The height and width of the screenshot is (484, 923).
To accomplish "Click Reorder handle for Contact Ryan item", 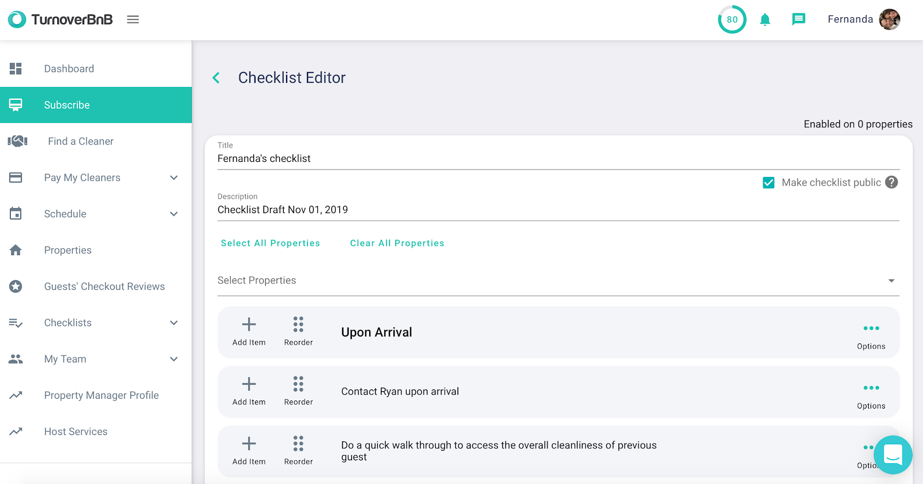I will pos(298,391).
